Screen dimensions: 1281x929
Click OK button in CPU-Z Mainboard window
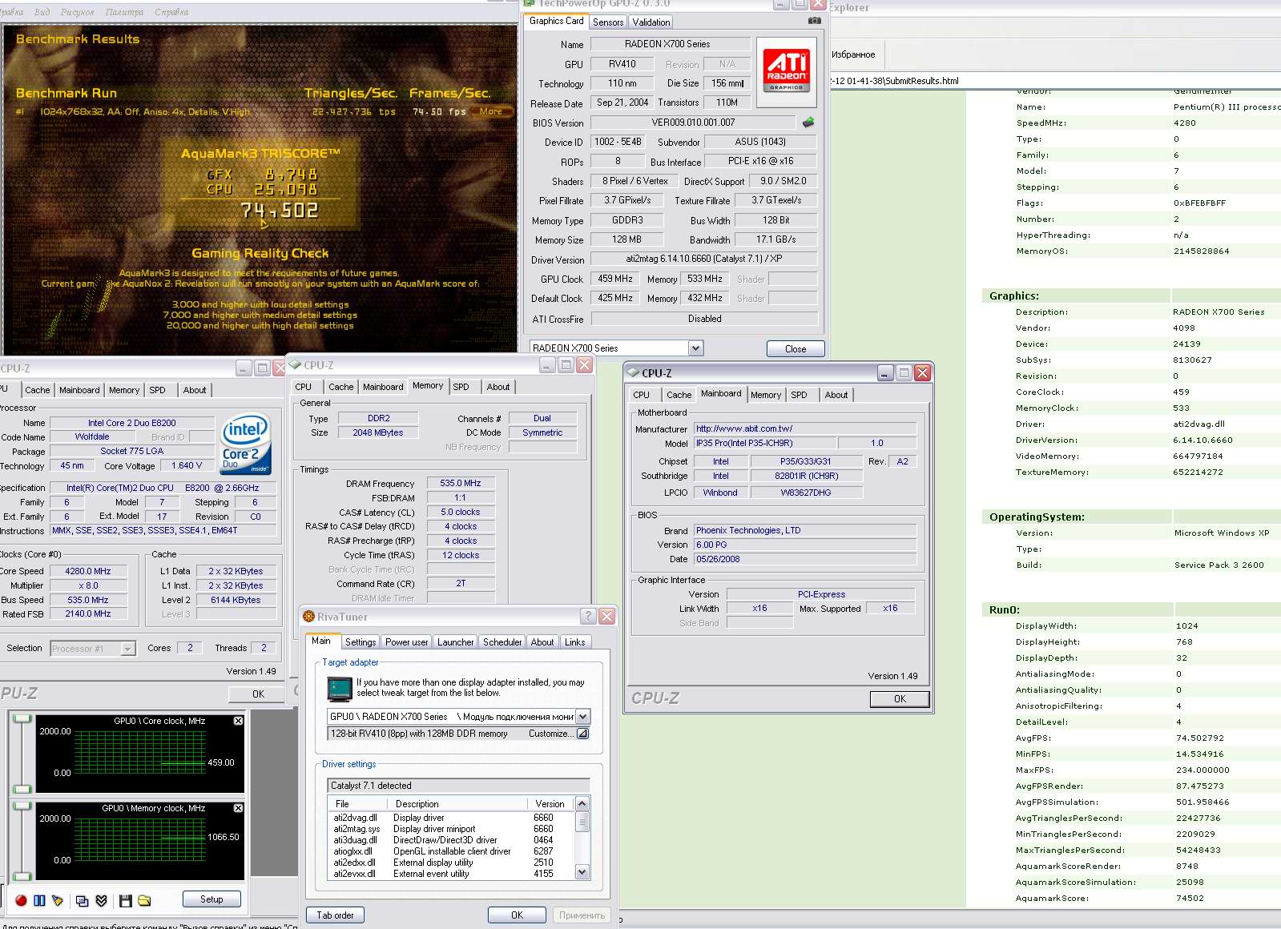[900, 699]
